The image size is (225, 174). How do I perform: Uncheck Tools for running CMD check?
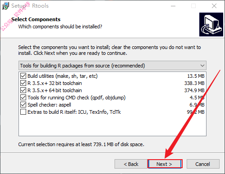pos(23,98)
